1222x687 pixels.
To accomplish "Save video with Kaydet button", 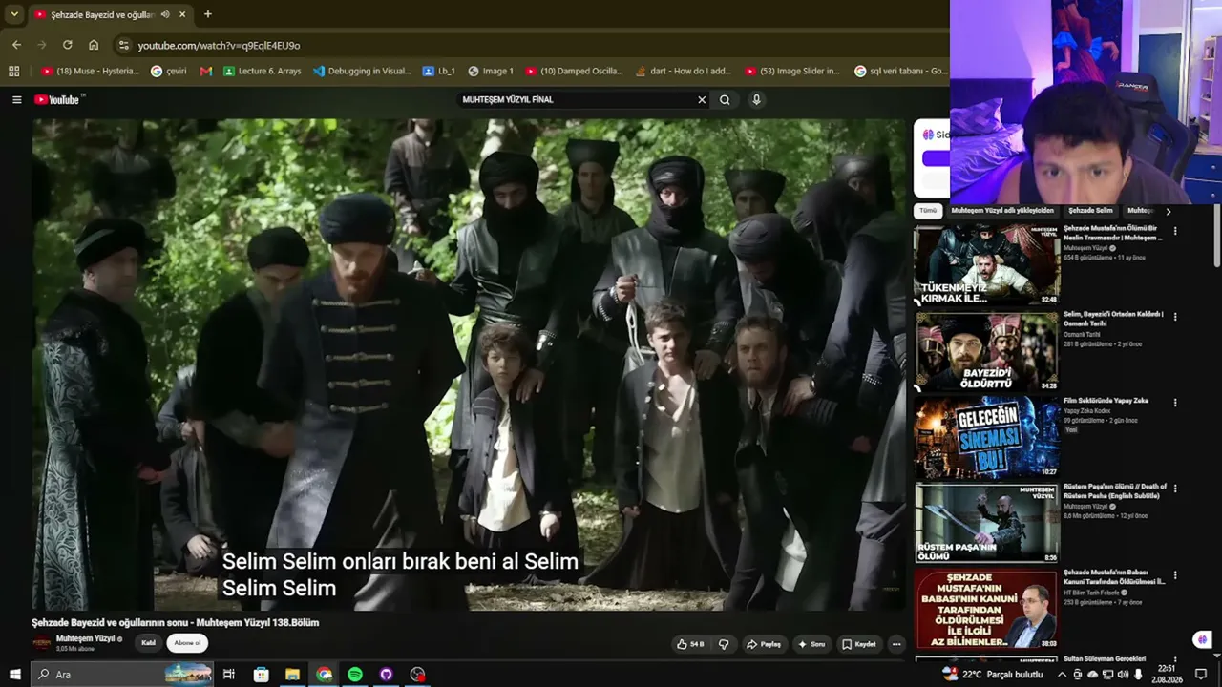I will pos(859,644).
